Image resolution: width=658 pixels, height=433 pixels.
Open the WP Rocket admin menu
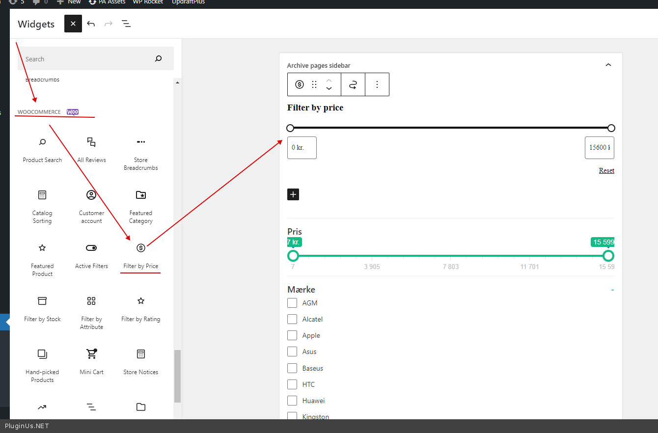(x=148, y=2)
